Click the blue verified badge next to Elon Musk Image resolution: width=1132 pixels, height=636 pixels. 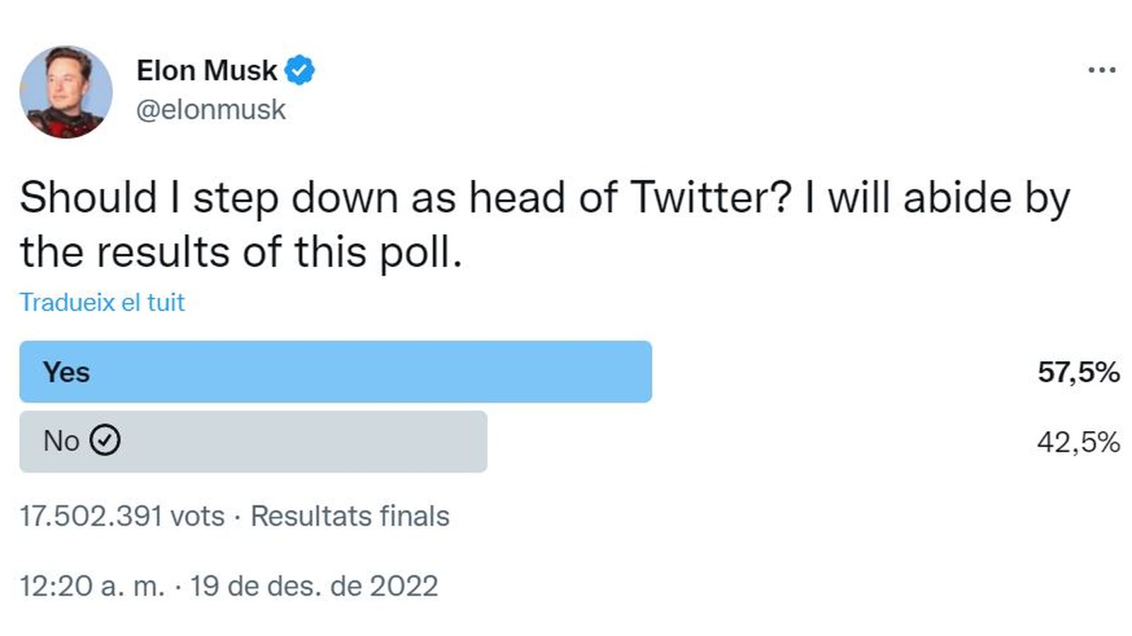pos(299,68)
